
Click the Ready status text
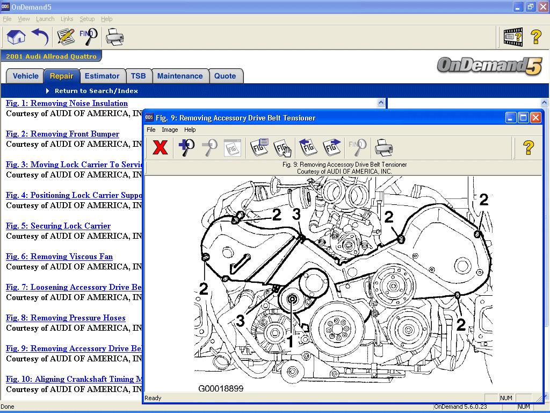(x=153, y=398)
